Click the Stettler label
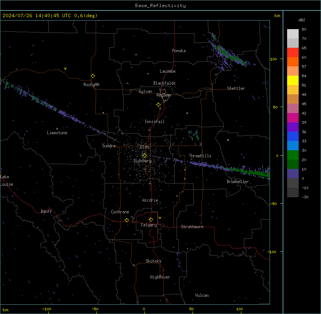321x314 pixels. 236,88
